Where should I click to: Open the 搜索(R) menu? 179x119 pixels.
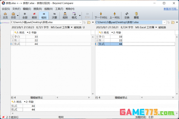click(37, 9)
